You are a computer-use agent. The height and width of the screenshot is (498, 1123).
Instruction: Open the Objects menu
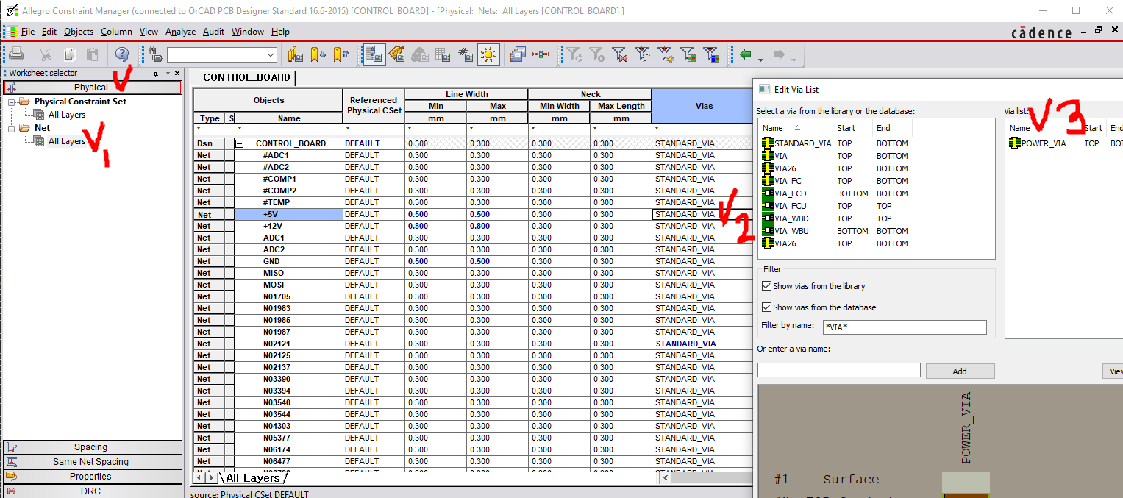click(79, 32)
